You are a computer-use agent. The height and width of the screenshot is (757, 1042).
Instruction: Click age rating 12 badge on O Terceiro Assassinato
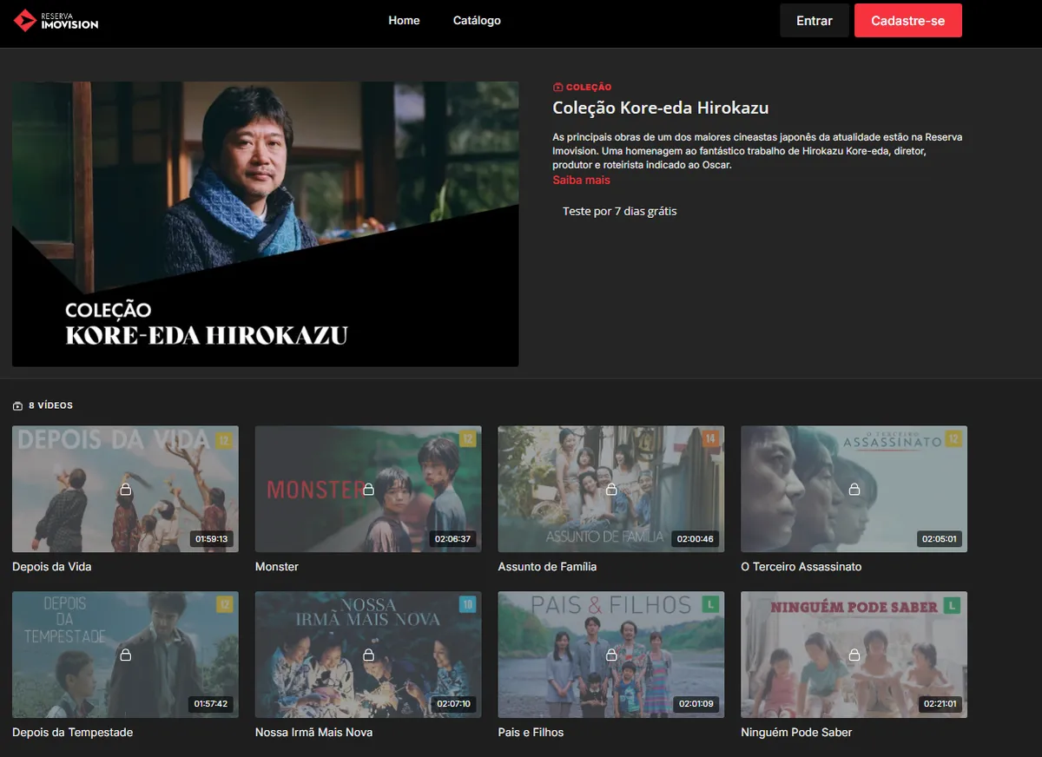(x=953, y=440)
